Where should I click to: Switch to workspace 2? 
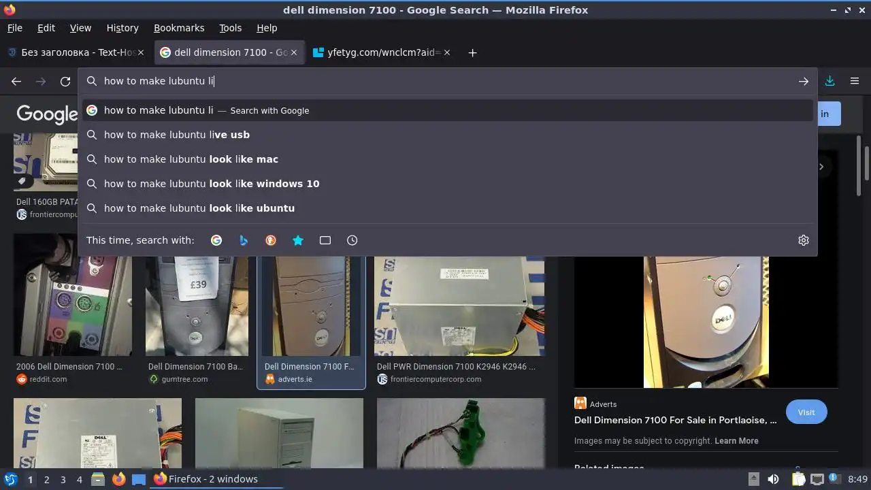pos(46,479)
